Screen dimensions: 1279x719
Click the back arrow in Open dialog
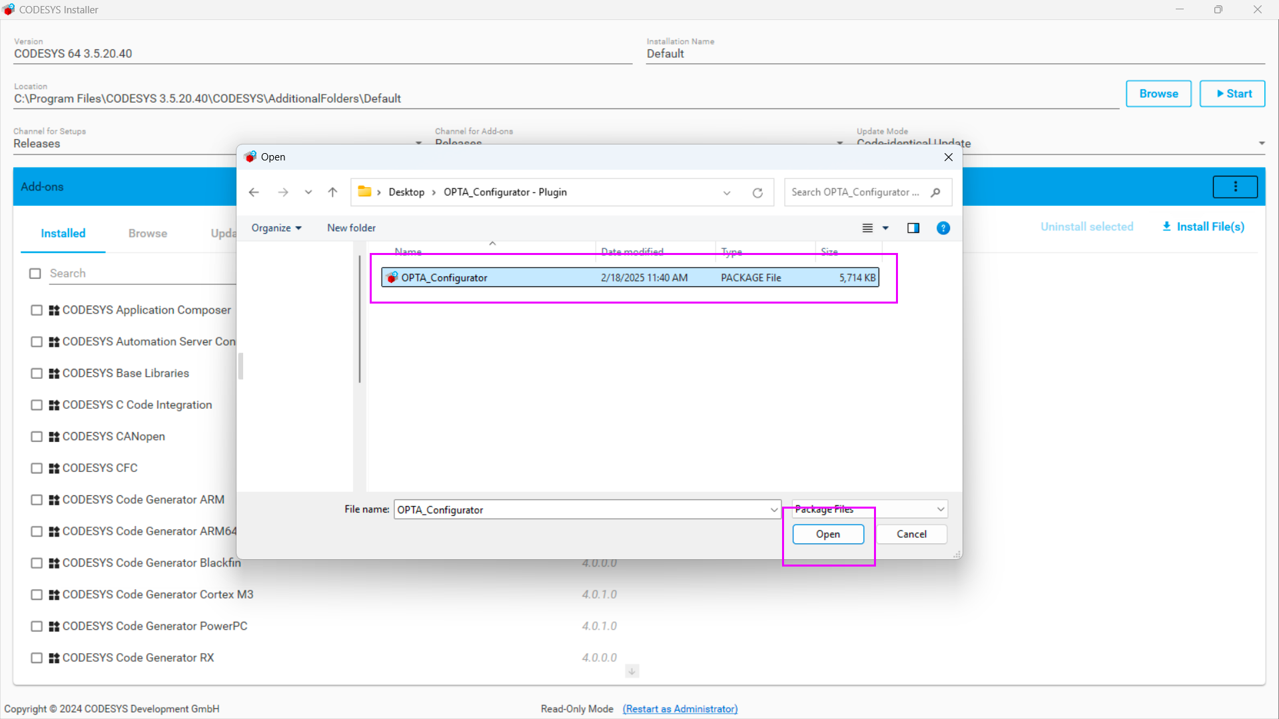pos(254,192)
